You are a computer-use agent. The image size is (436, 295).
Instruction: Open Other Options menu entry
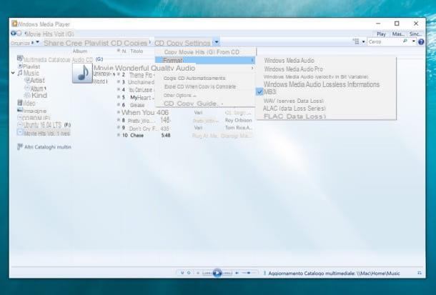point(205,95)
